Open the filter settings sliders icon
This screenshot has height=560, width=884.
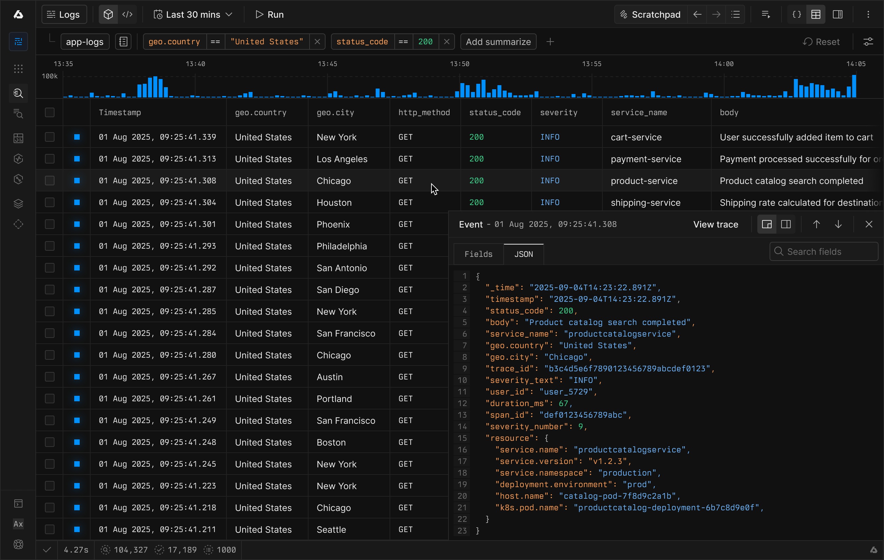[x=868, y=42]
